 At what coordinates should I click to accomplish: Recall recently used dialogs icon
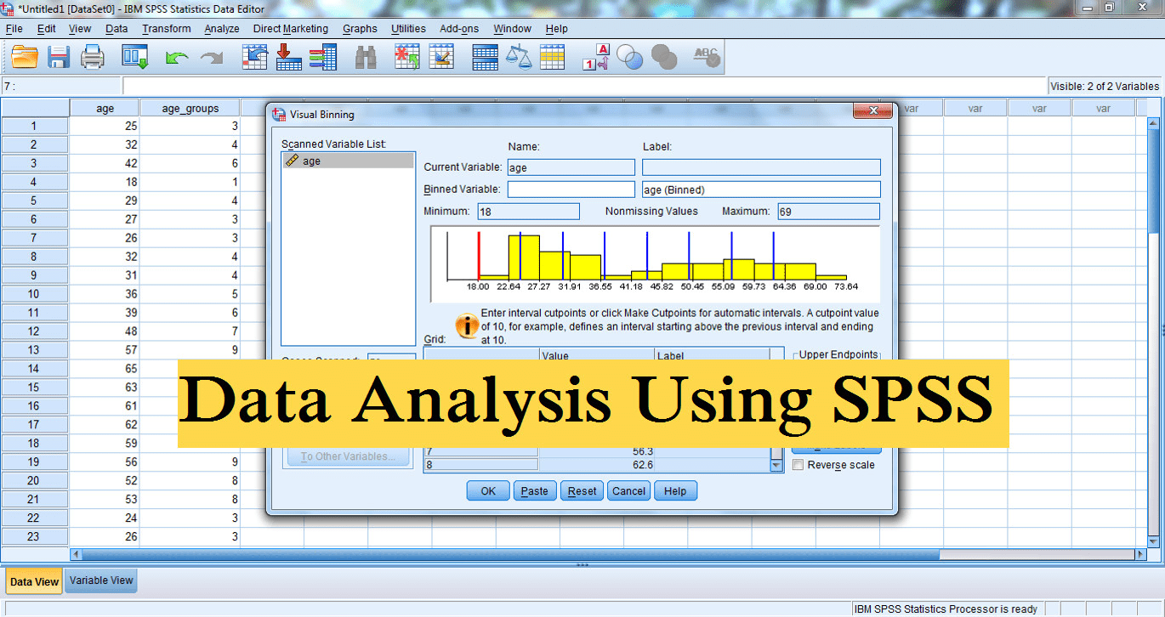click(136, 57)
